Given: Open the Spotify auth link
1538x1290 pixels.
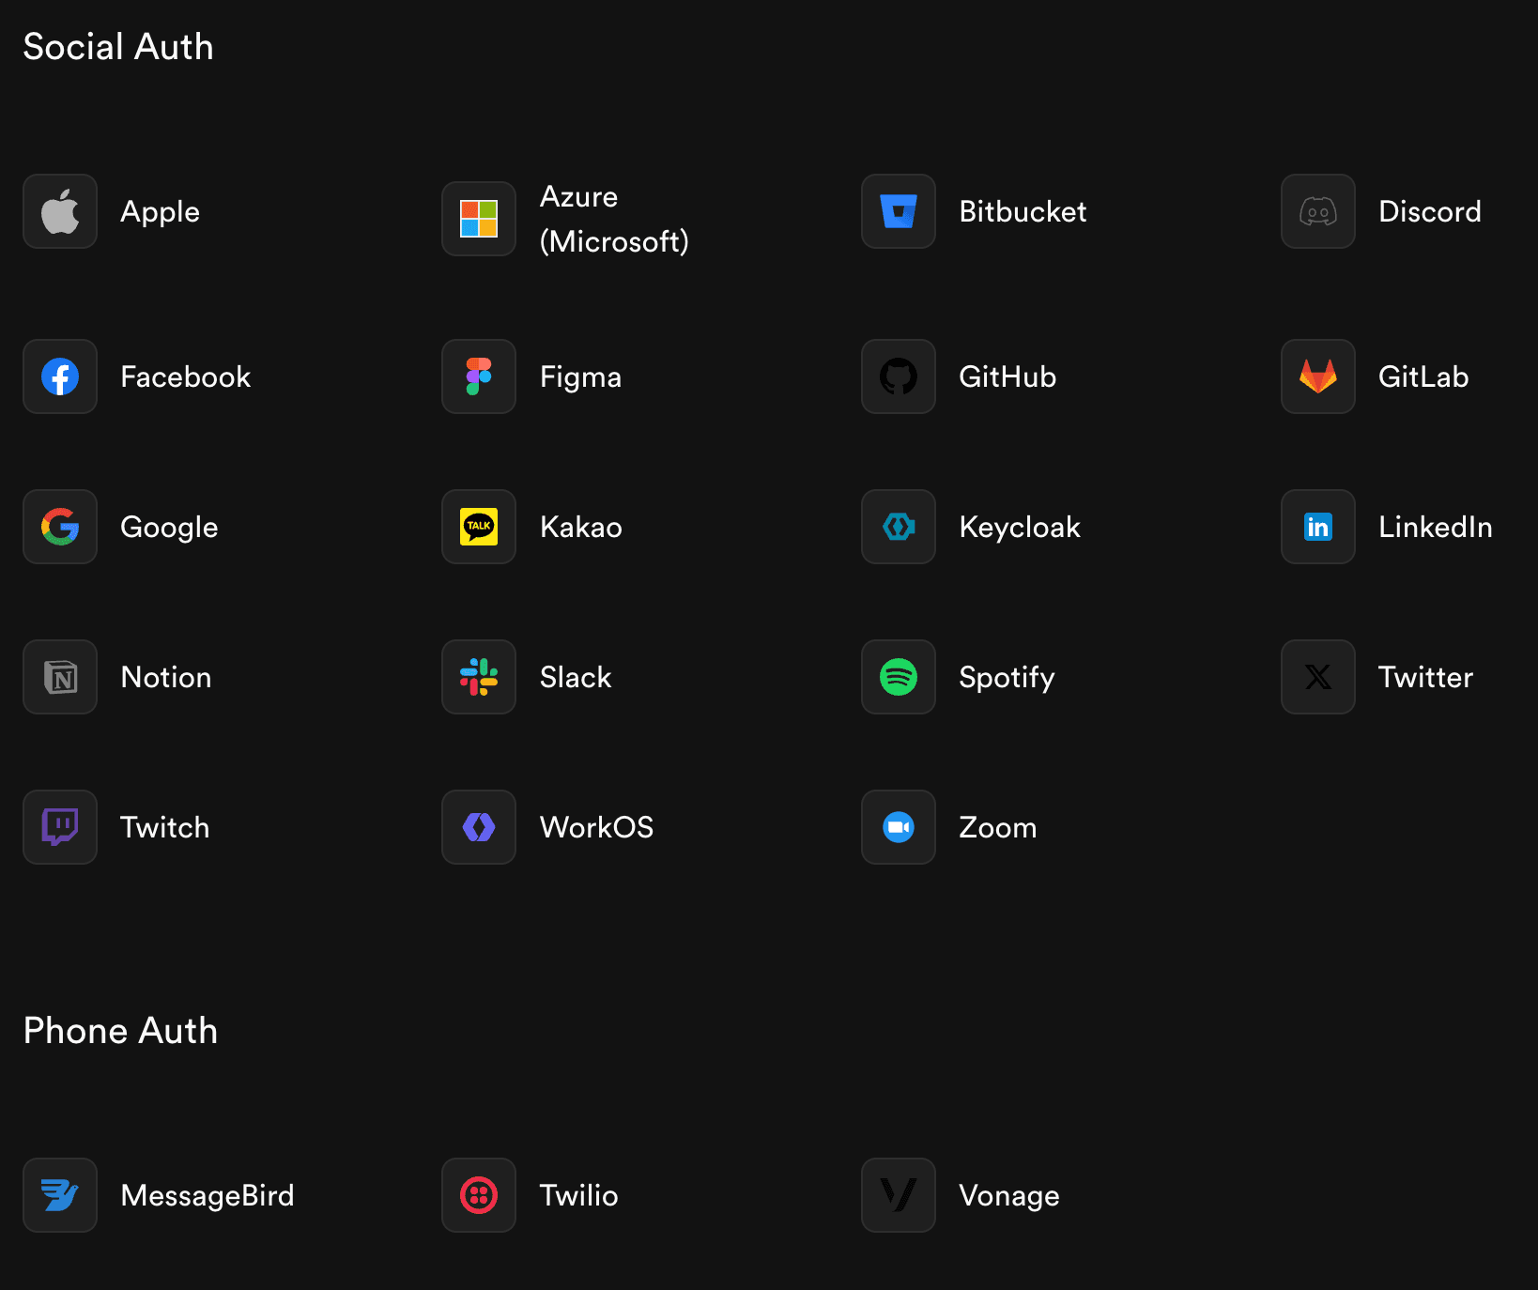Looking at the screenshot, I should pos(1007,677).
